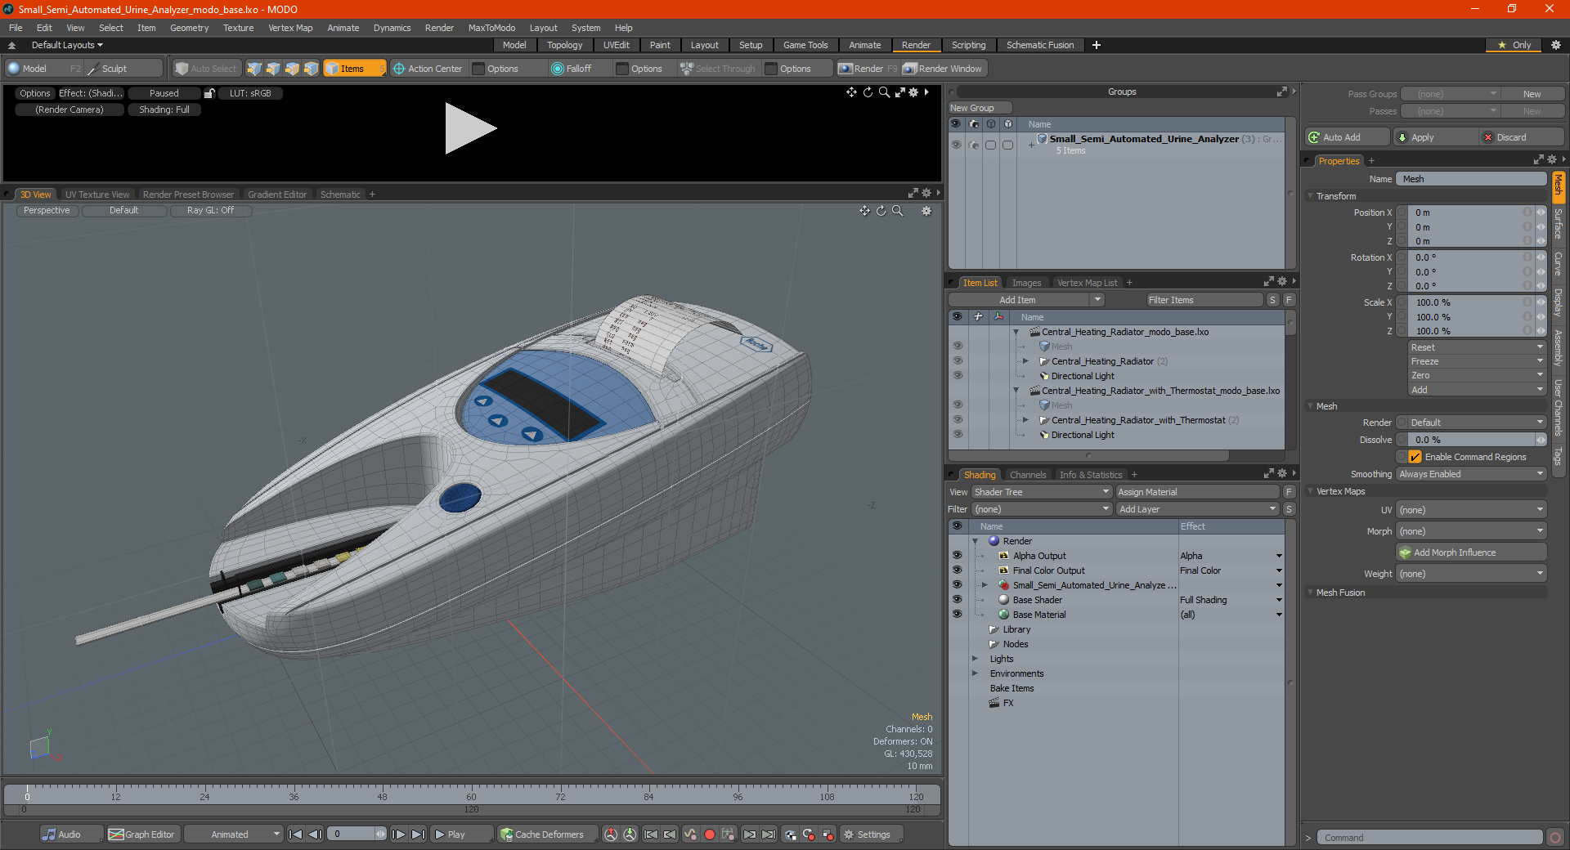
Task: Switch to the Topology layout tab
Action: [x=564, y=45]
